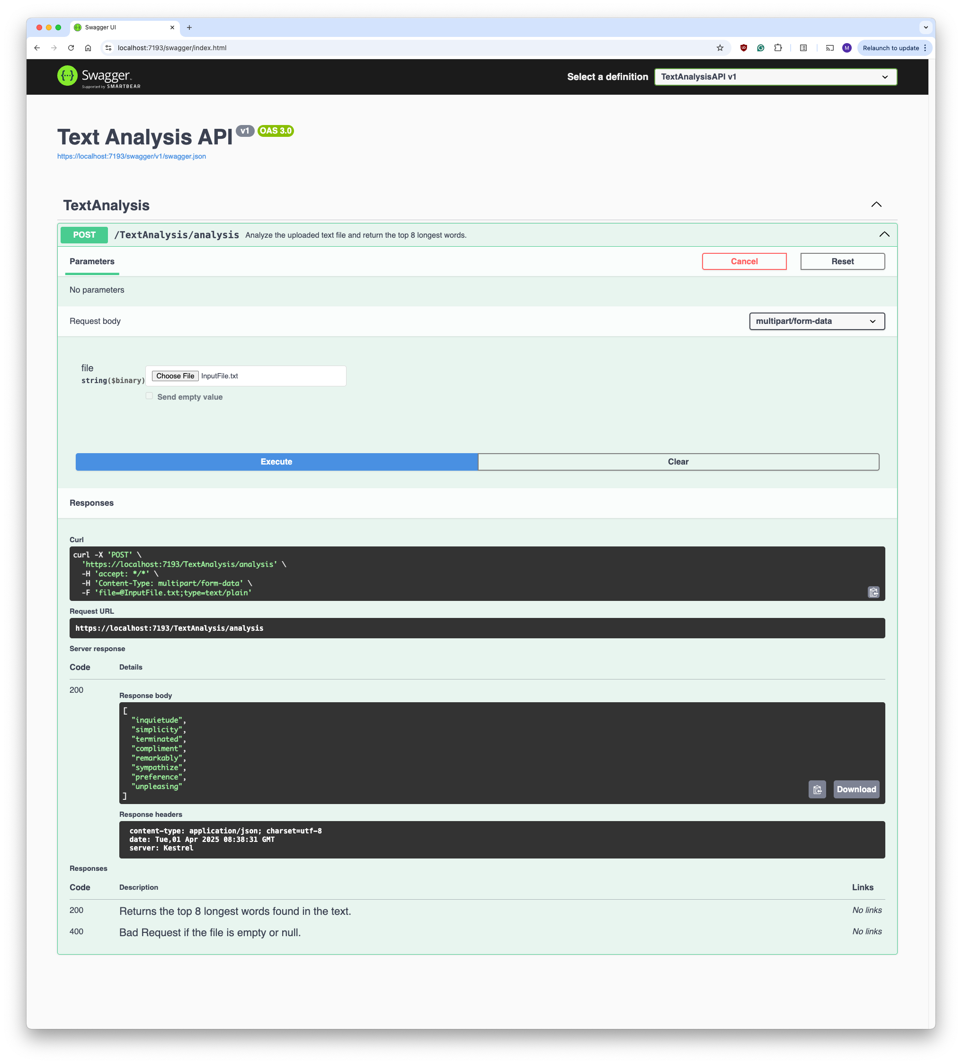This screenshot has width=962, height=1064.
Task: Bookmark this page with star icon
Action: [x=720, y=48]
